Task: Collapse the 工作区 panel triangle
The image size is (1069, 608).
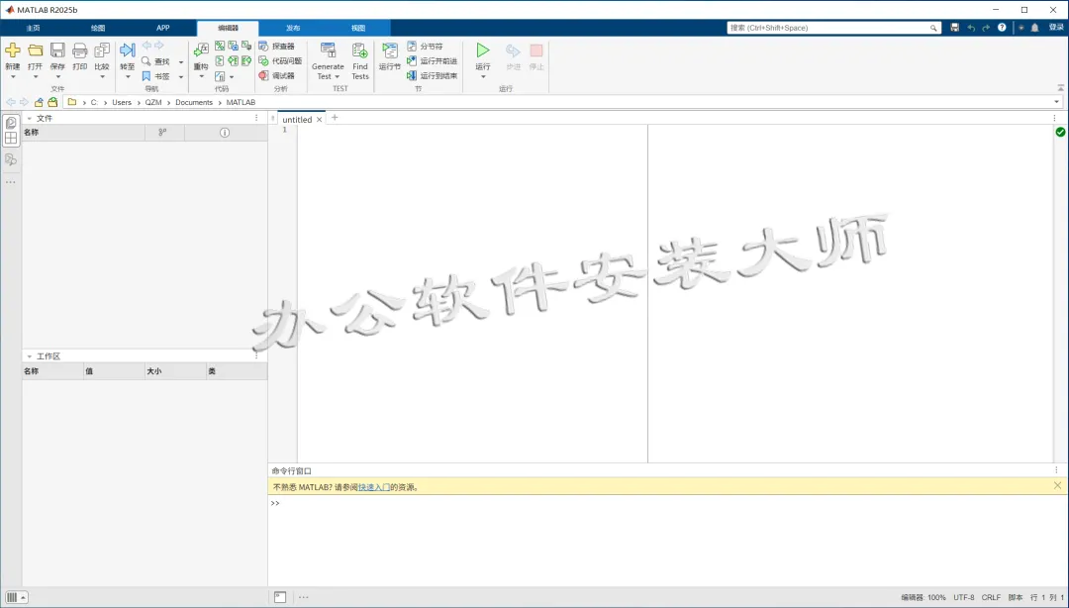Action: (29, 356)
